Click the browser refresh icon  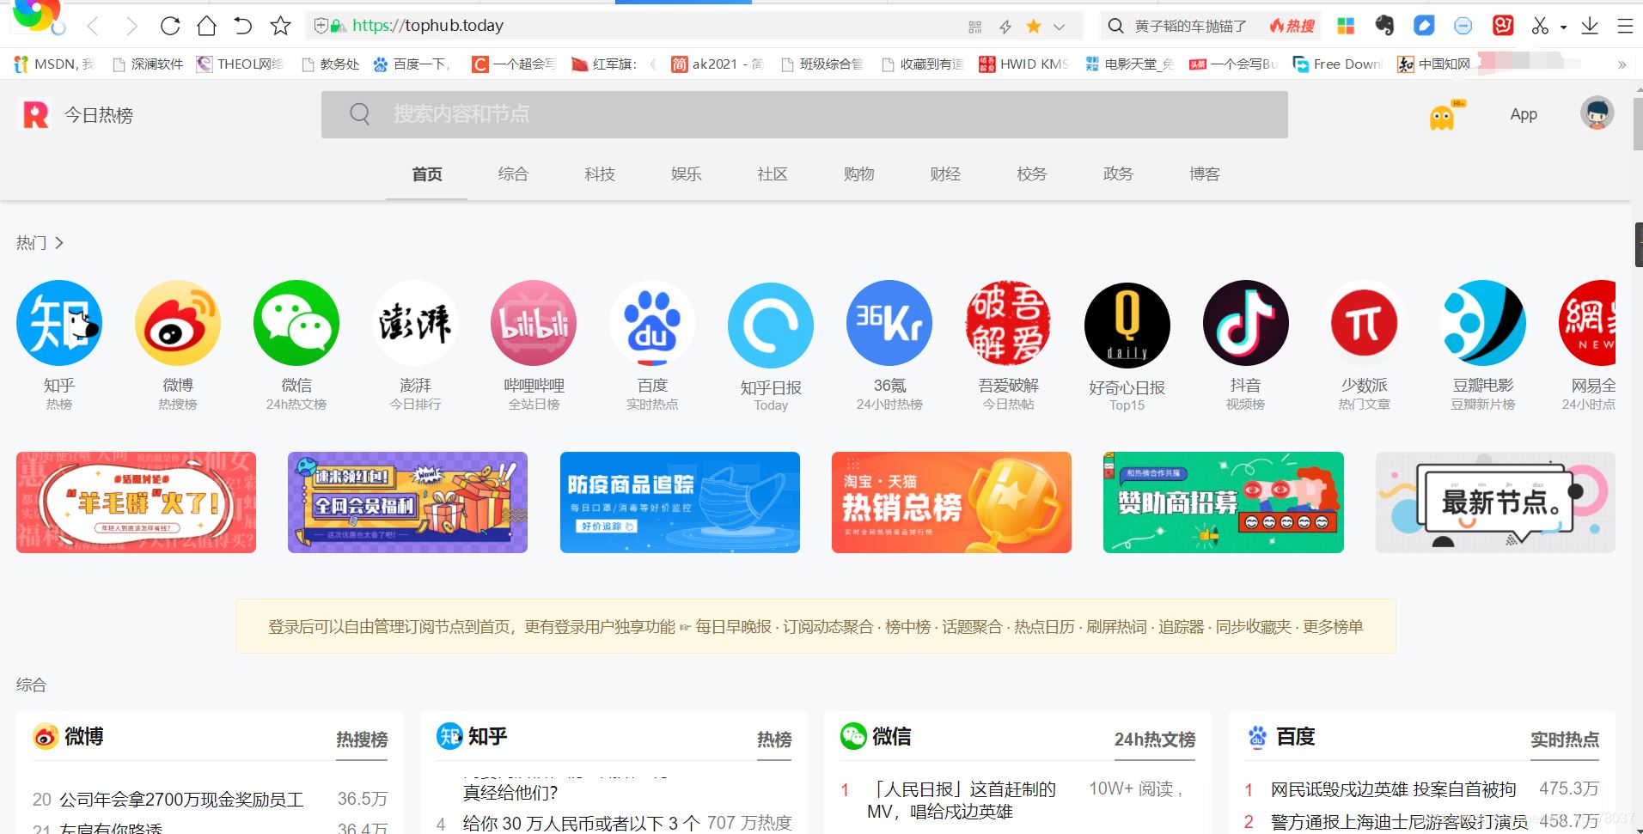pos(169,26)
